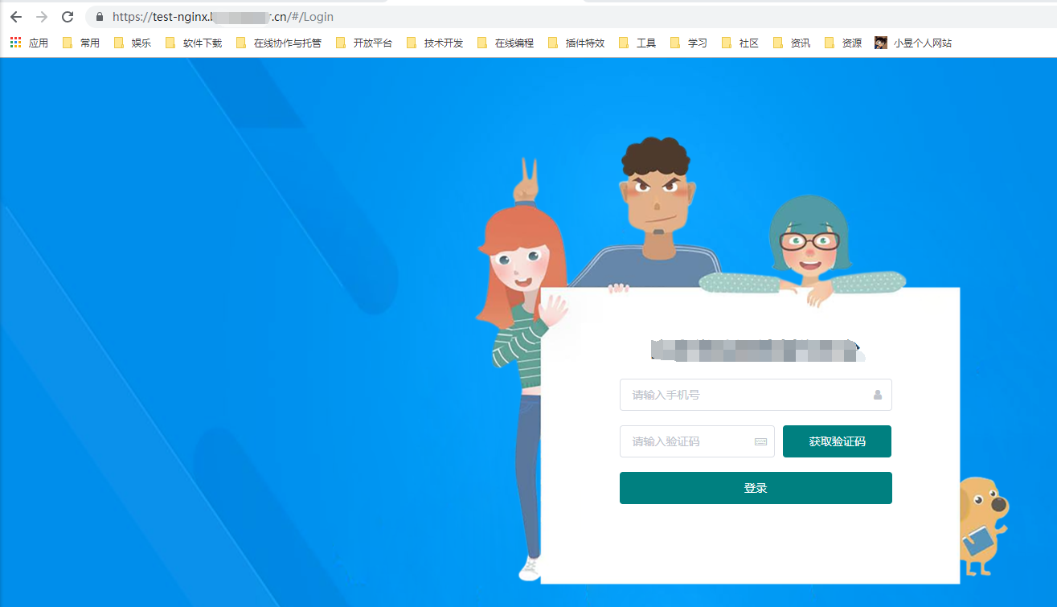Viewport: 1057px width, 607px height.
Task: Open the 工具 bookmark folder
Action: (637, 43)
